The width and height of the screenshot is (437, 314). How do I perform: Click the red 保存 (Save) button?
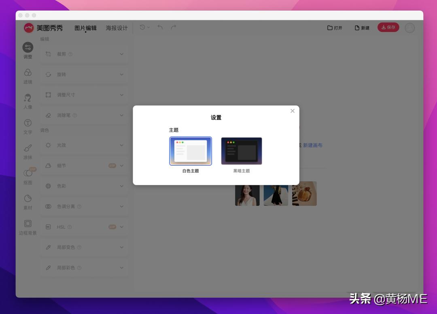(388, 27)
